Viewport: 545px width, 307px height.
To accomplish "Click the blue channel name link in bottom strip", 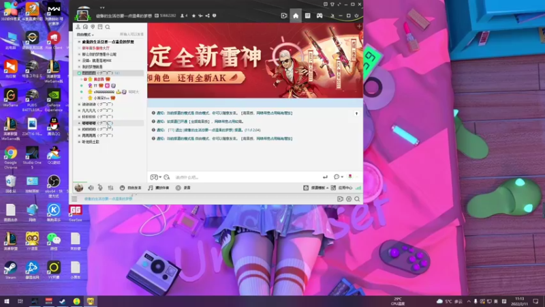I will pyautogui.click(x=108, y=199).
